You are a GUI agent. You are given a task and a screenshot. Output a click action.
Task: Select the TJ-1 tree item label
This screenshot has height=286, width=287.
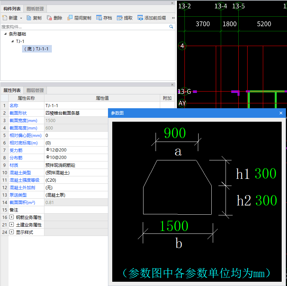tap(20, 41)
